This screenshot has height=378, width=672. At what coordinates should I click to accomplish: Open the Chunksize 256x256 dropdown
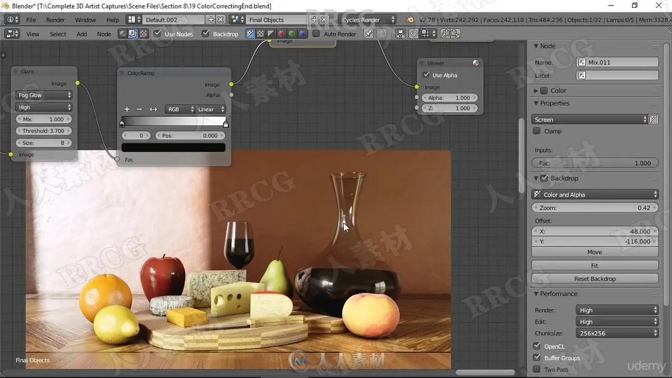tap(617, 333)
